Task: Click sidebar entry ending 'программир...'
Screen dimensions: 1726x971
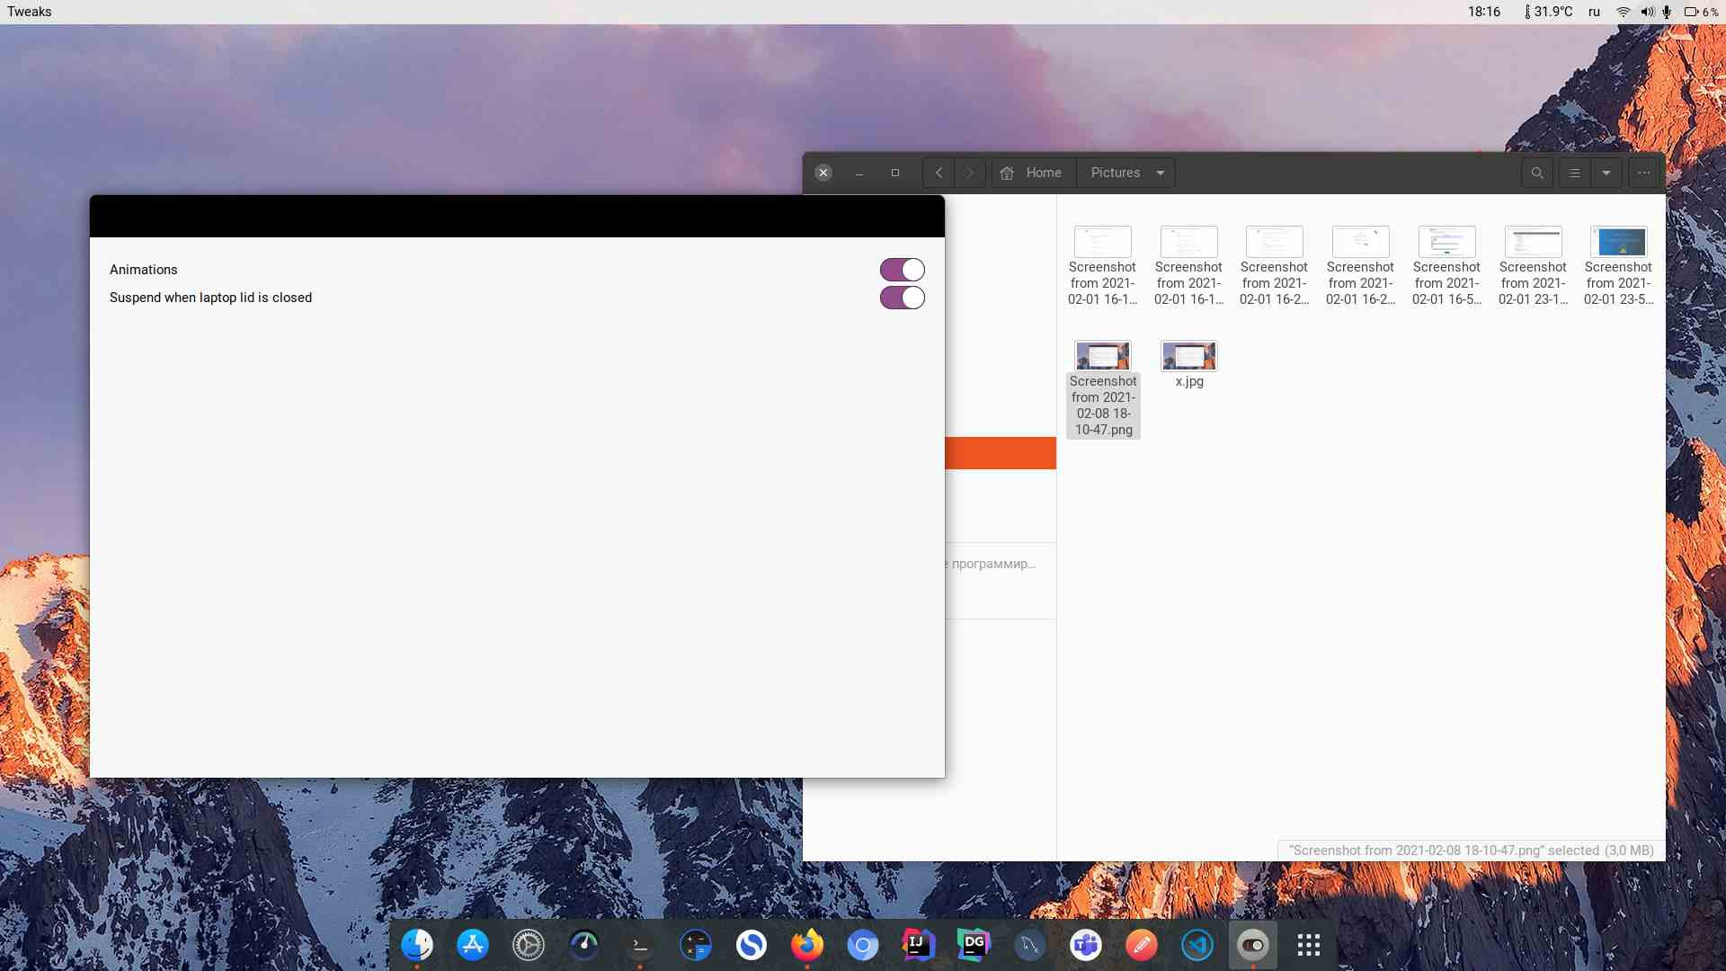Action: pos(1001,564)
